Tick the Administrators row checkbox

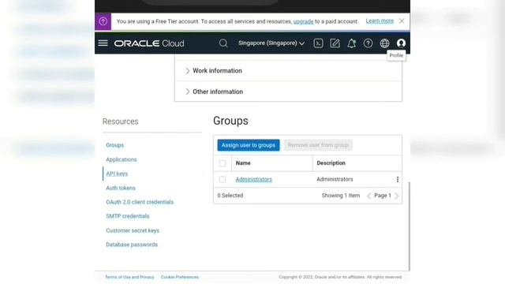(223, 179)
